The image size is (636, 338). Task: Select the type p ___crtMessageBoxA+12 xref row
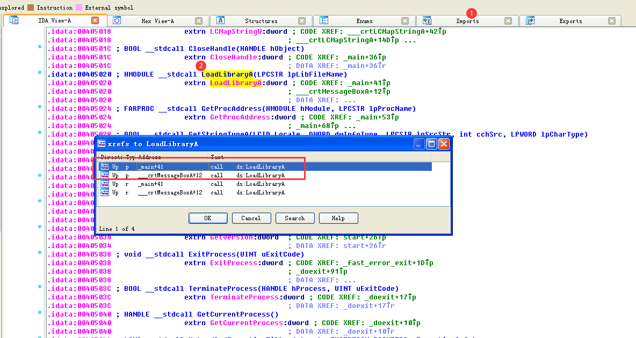click(x=265, y=175)
